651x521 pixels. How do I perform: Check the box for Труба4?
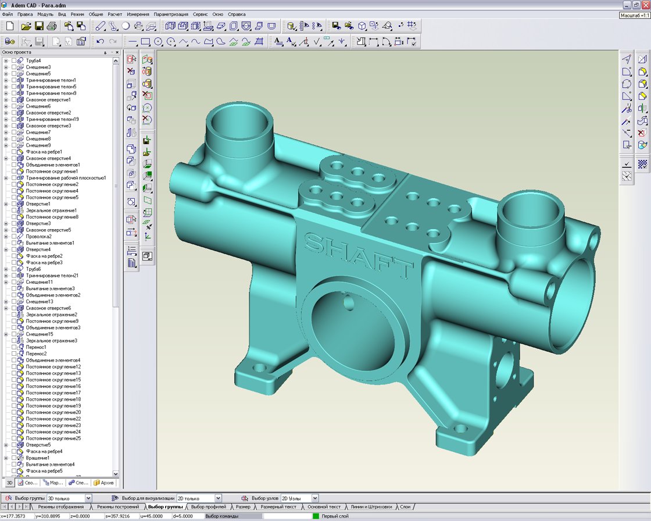tap(13, 60)
